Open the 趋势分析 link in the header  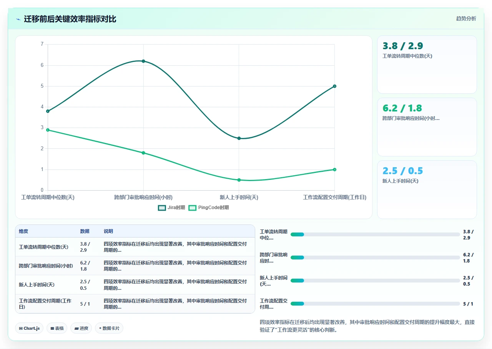(466, 18)
